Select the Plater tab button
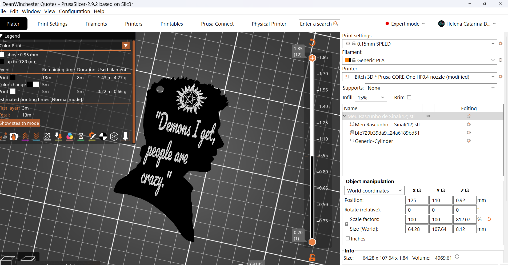Viewport: 508px width, 265px height. 13,24
